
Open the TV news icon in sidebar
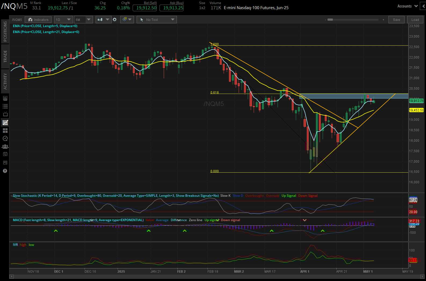pos(5,114)
